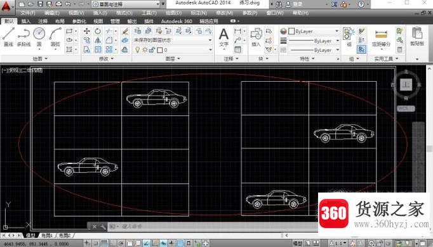Expand the 绘图 panel title
This screenshot has width=433, height=247.
(41, 59)
